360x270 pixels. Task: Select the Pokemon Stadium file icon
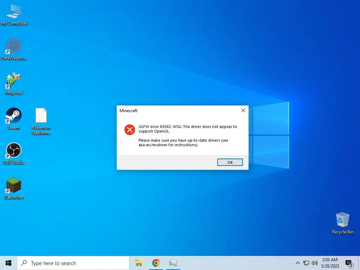[41, 121]
